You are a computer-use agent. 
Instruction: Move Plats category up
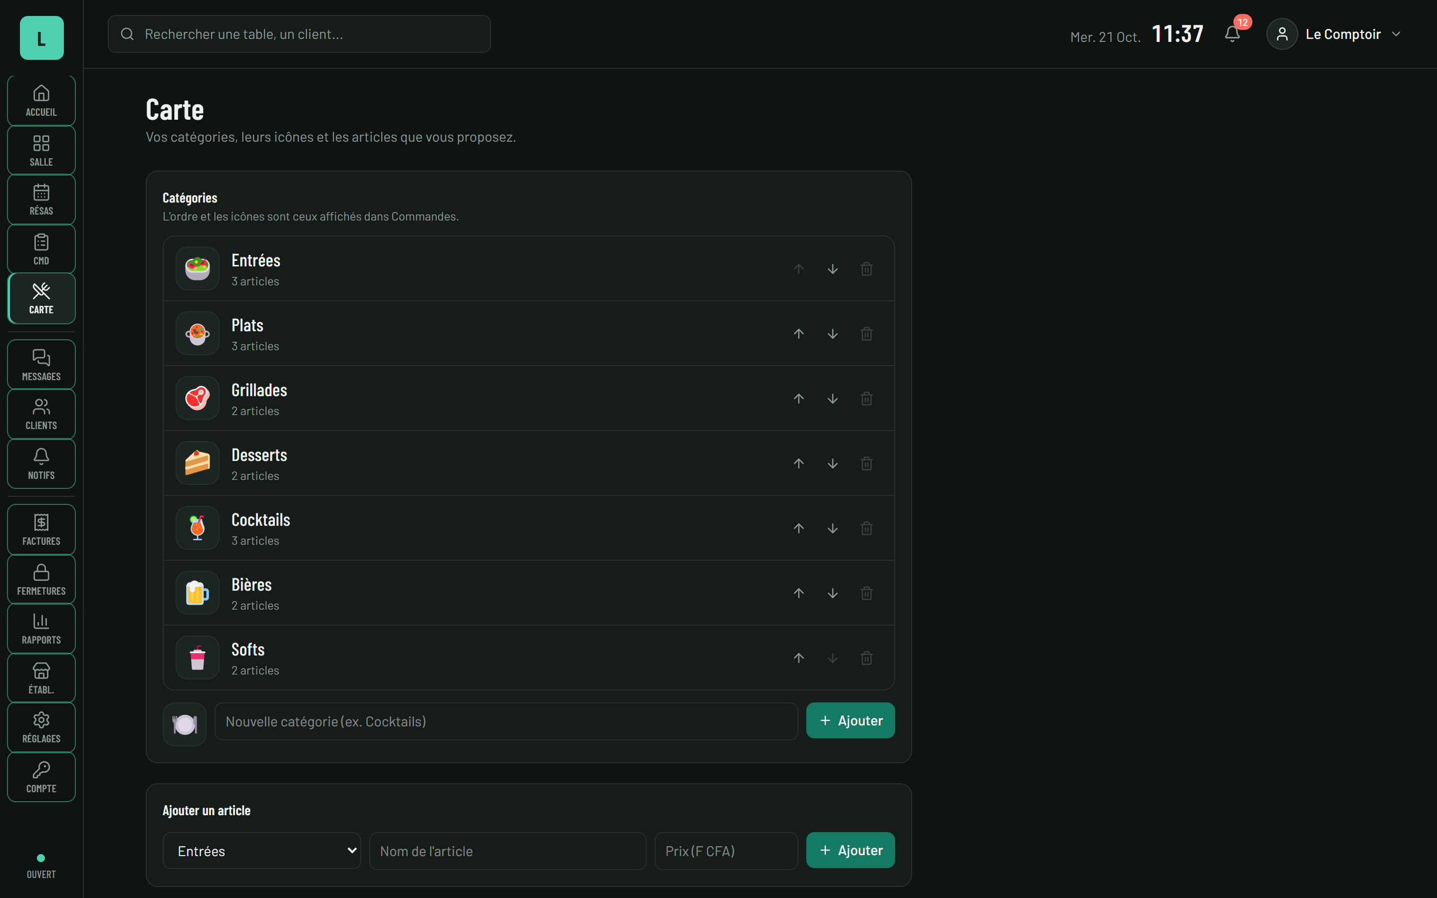pyautogui.click(x=799, y=334)
